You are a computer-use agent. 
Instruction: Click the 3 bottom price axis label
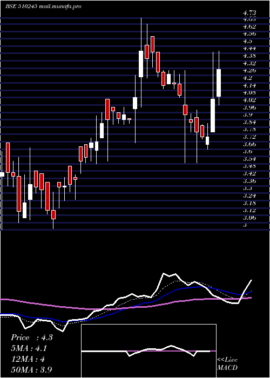point(245,225)
